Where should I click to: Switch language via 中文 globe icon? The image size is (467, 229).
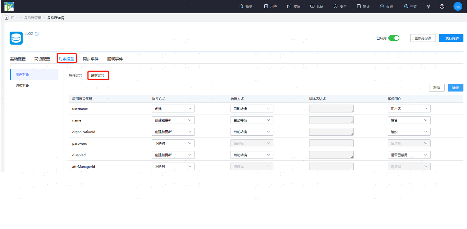410,7
